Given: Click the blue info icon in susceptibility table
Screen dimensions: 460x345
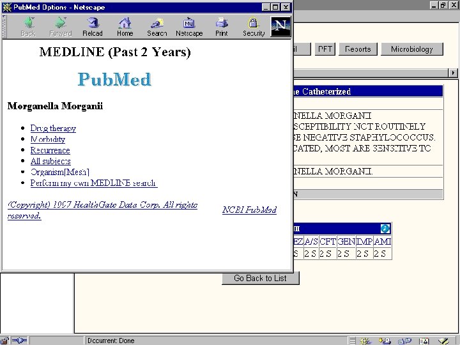Looking at the screenshot, I should (x=385, y=229).
